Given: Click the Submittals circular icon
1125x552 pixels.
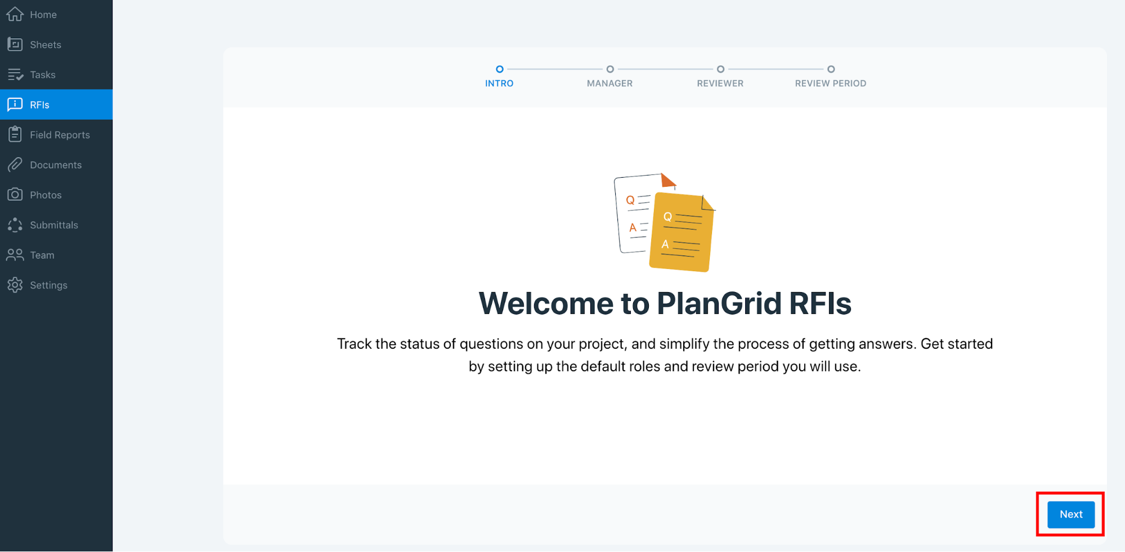Looking at the screenshot, I should point(15,225).
